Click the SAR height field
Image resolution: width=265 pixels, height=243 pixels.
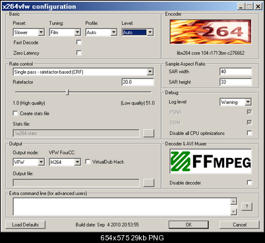pos(236,82)
